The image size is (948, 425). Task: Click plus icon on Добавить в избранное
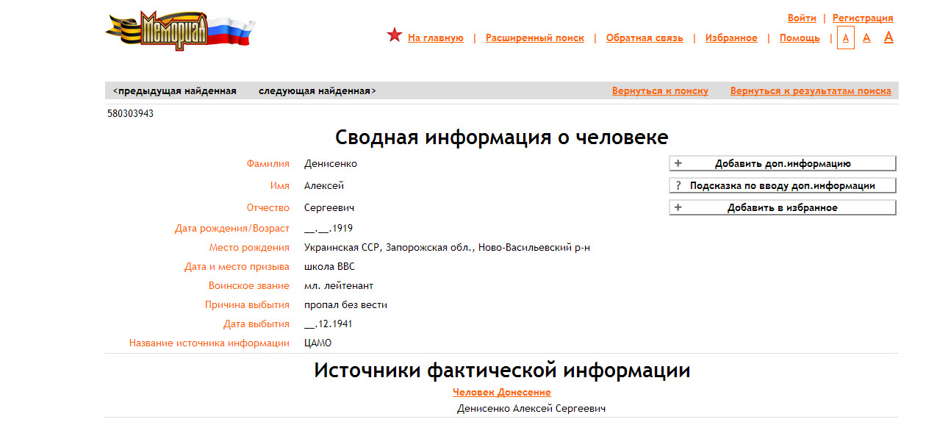678,207
